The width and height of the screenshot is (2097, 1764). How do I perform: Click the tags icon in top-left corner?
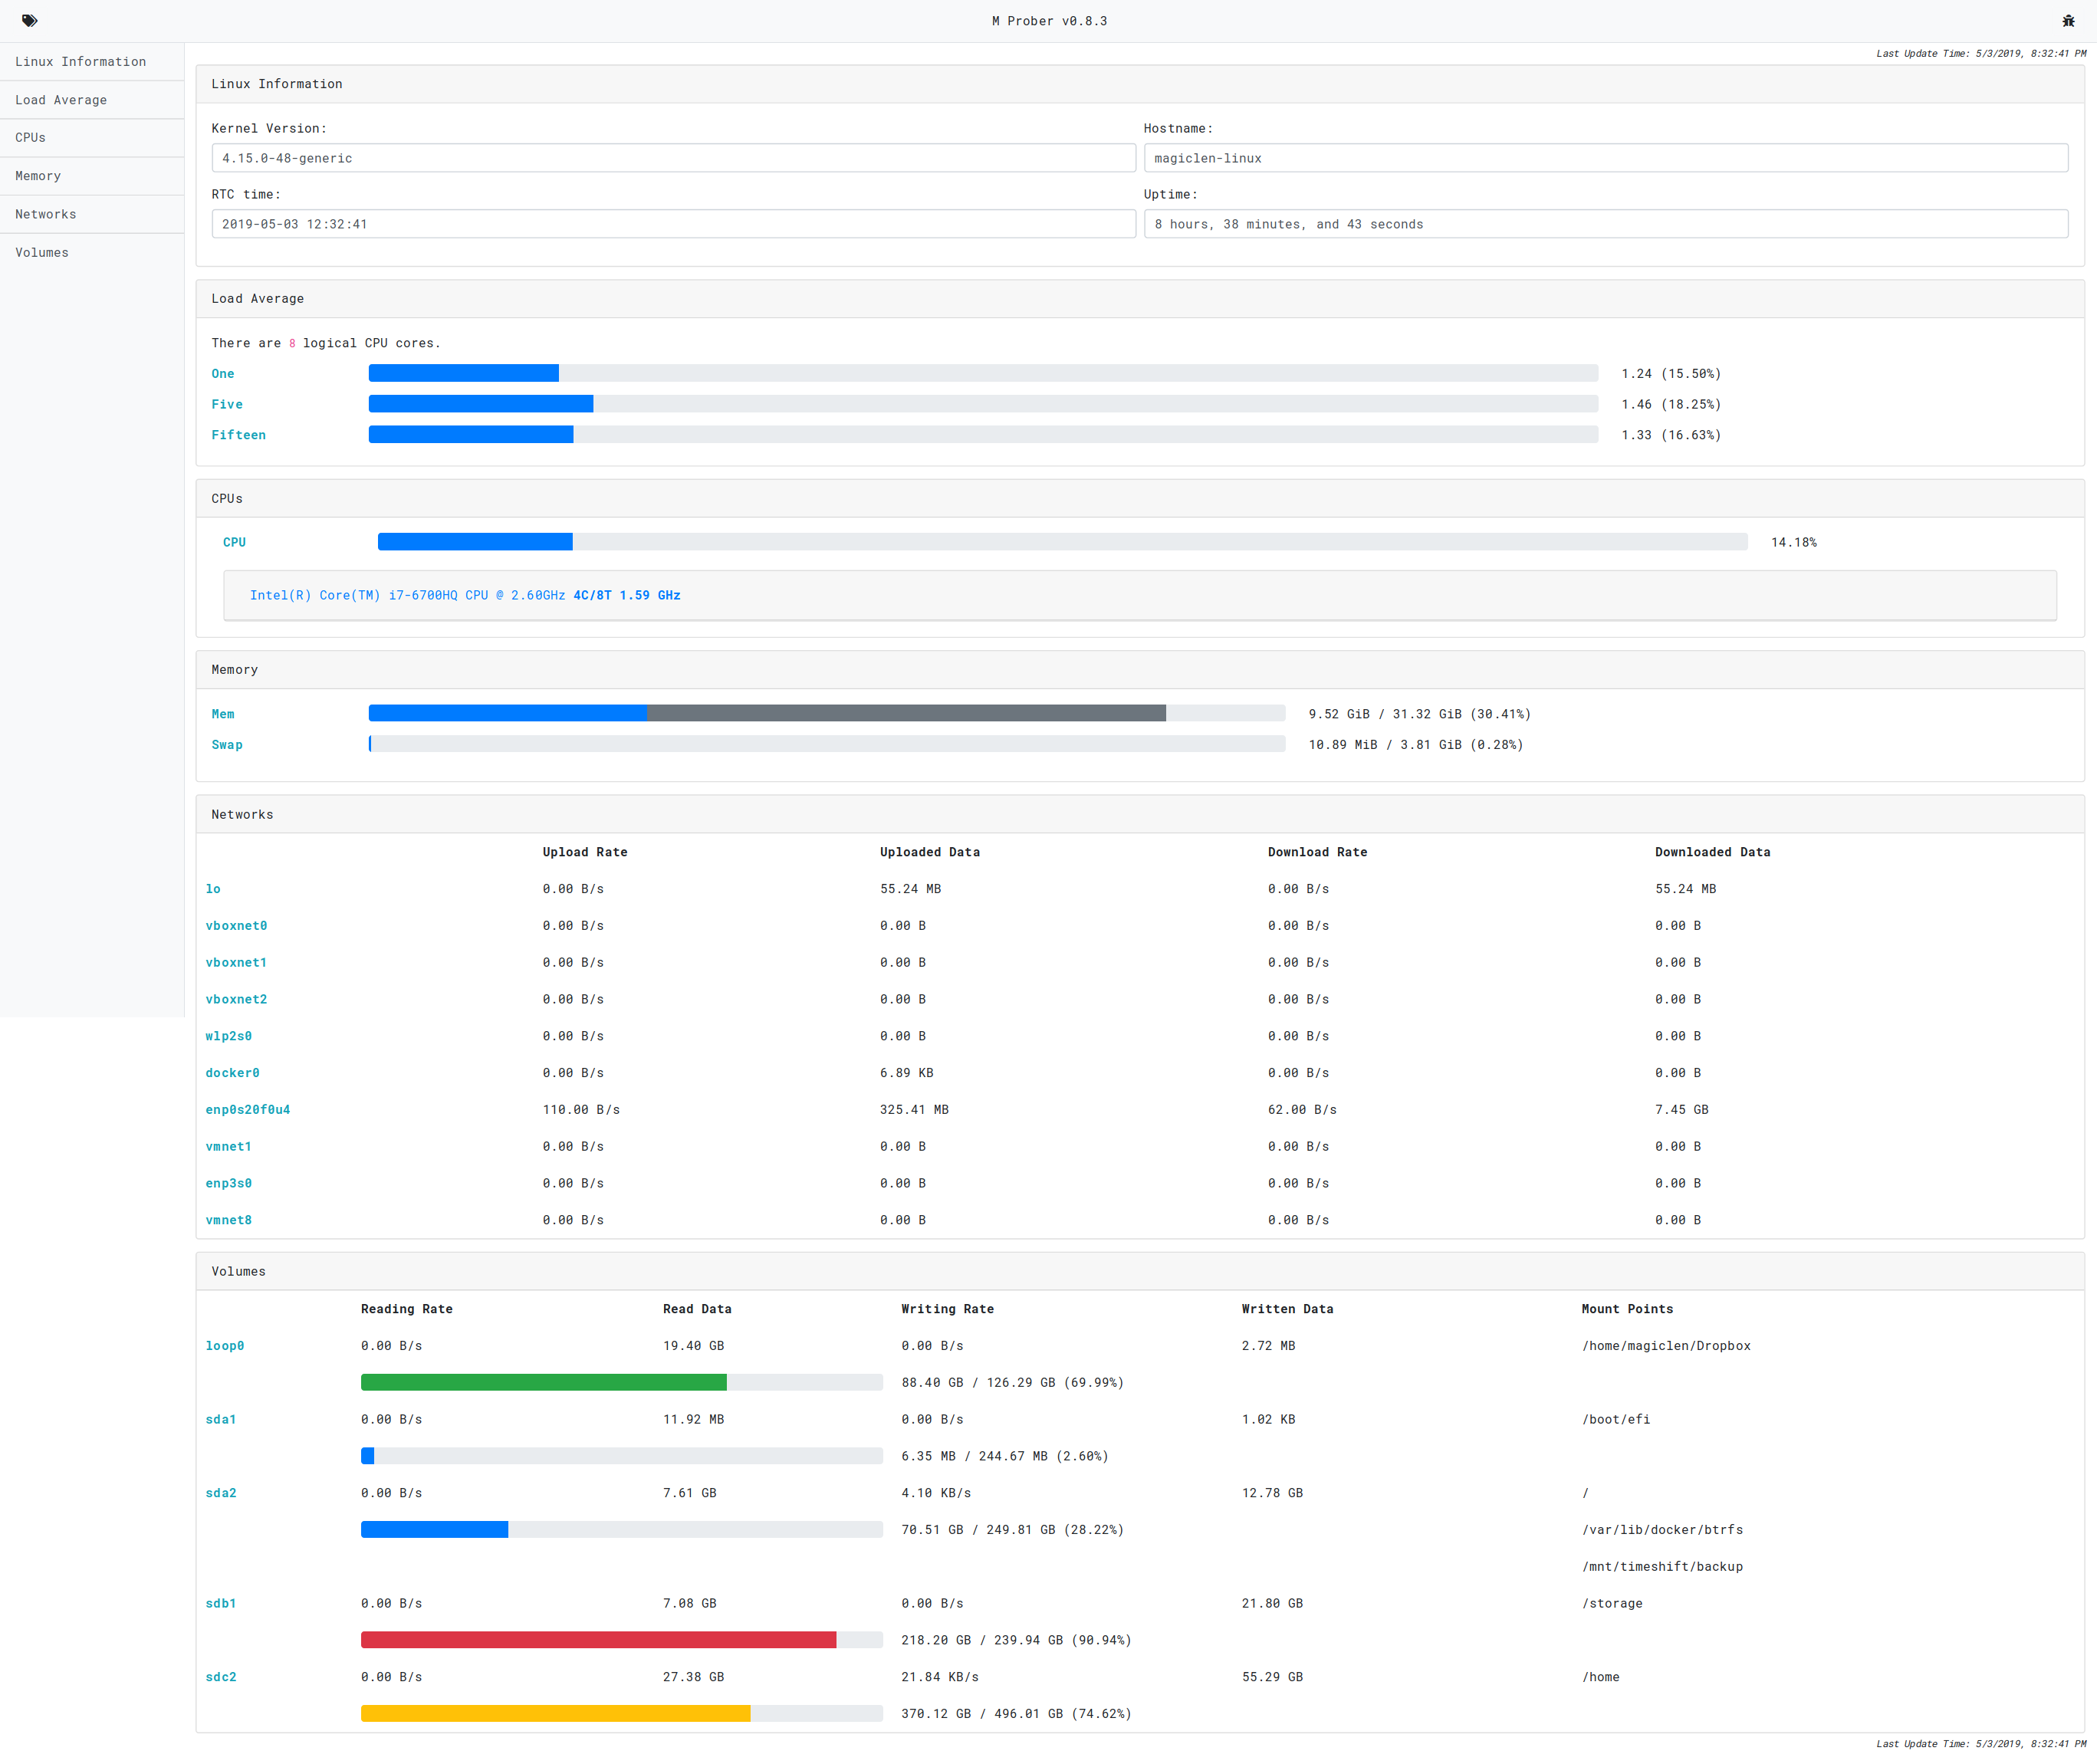click(29, 21)
